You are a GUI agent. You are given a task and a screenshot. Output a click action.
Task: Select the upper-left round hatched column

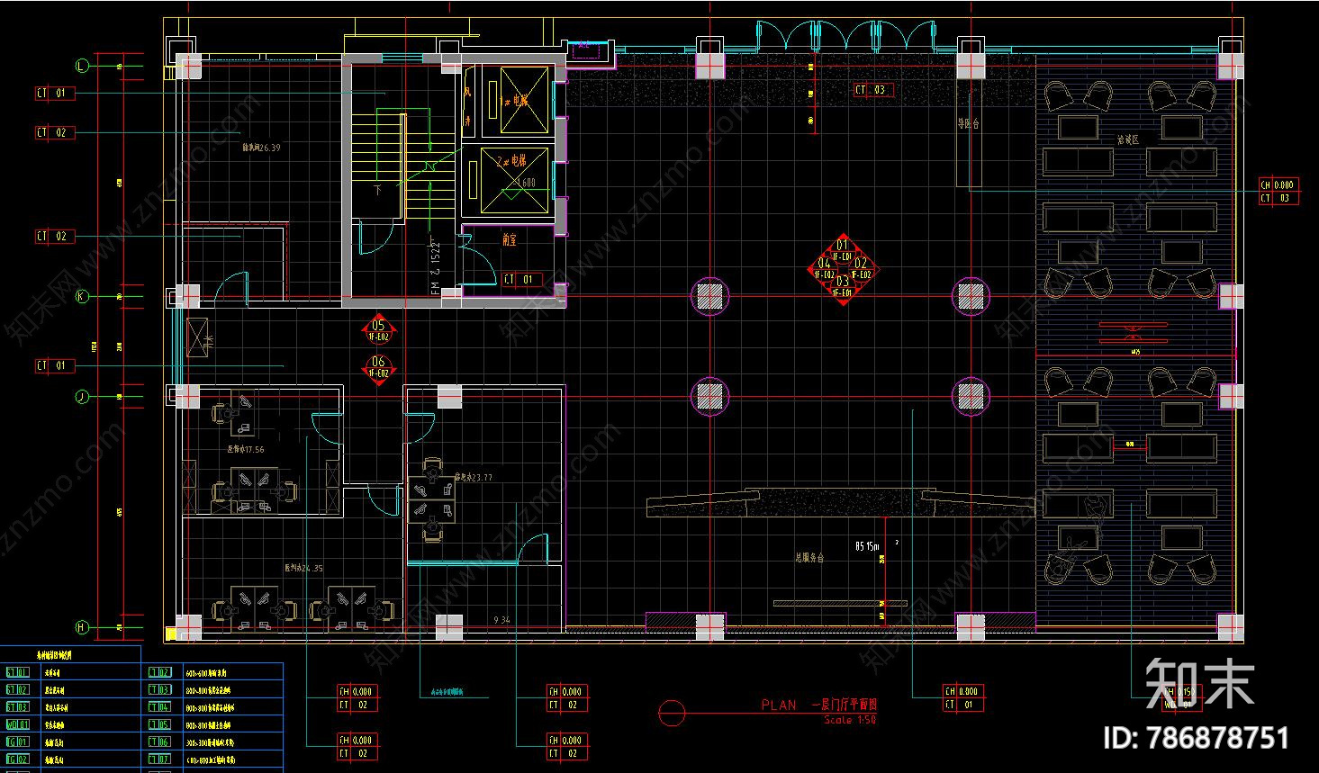pos(709,296)
